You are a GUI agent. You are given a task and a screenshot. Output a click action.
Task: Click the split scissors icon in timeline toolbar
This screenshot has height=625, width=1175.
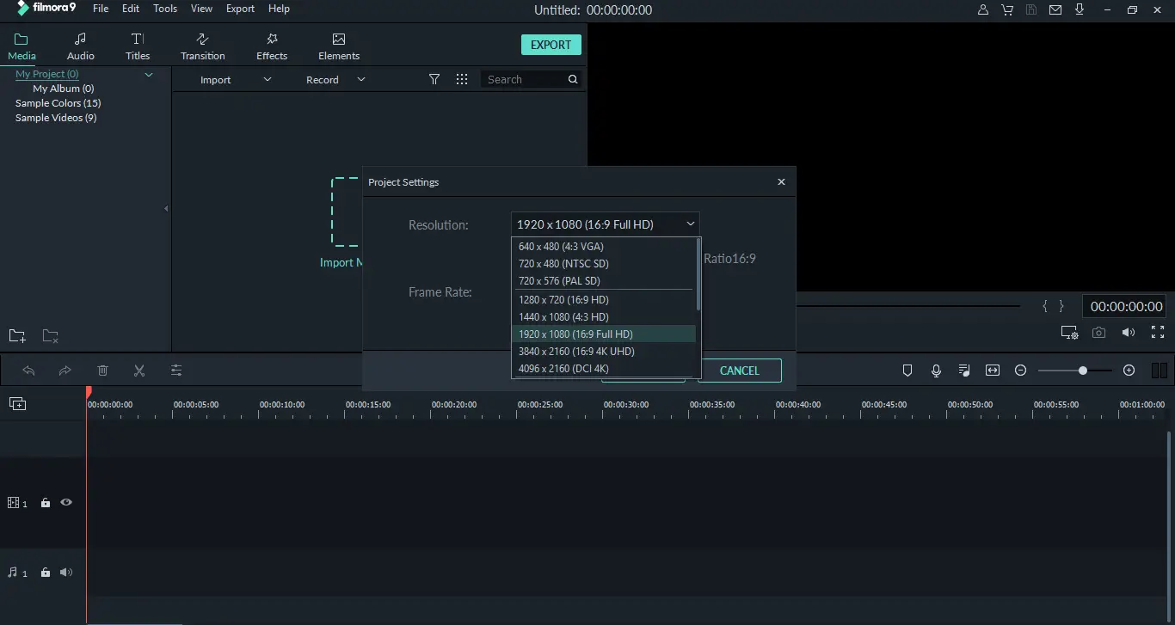point(139,371)
